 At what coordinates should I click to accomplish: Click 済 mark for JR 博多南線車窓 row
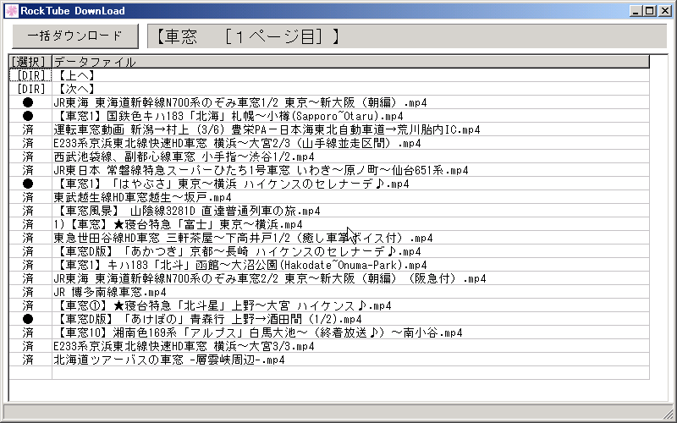coord(28,292)
